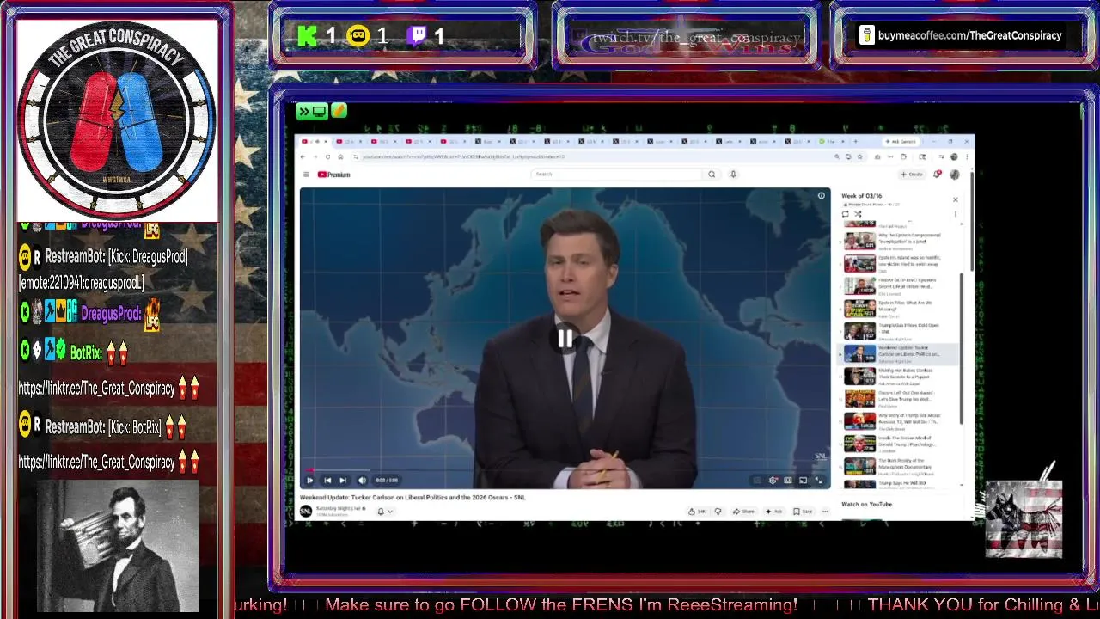Viewport: 1100px width, 619px height.
Task: Toggle playlist shuffle
Action: tap(858, 214)
